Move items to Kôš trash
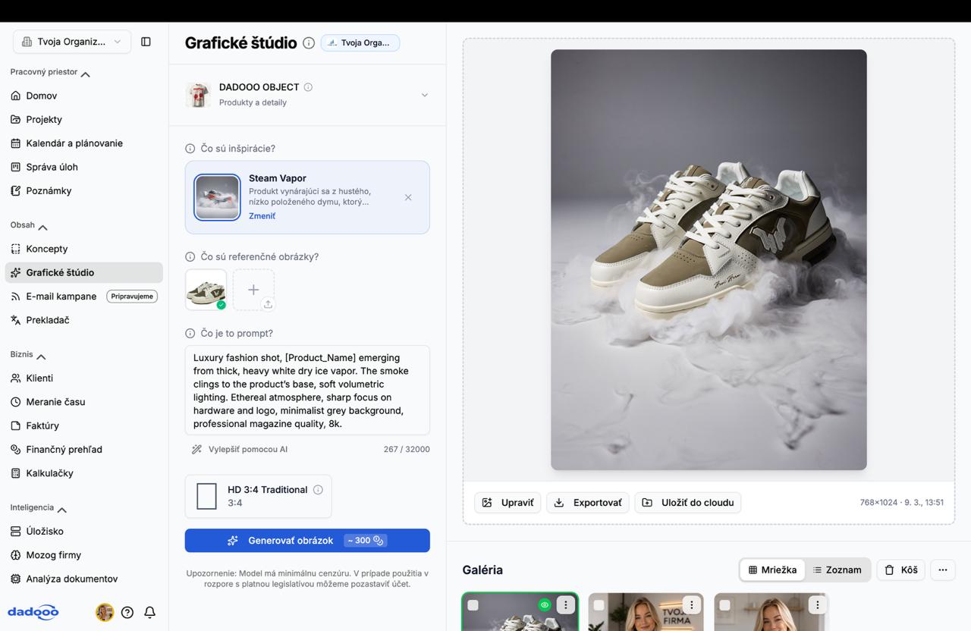The height and width of the screenshot is (631, 971). click(x=900, y=570)
